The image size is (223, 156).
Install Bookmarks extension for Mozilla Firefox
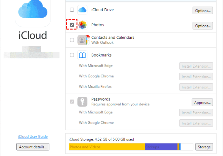coord(196,87)
